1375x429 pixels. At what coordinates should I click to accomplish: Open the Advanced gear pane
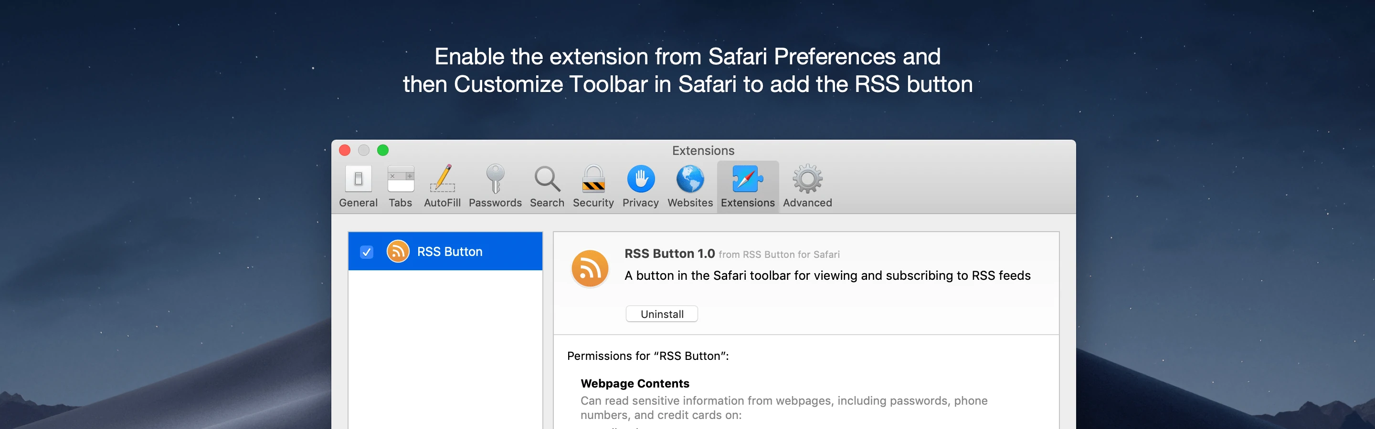807,186
